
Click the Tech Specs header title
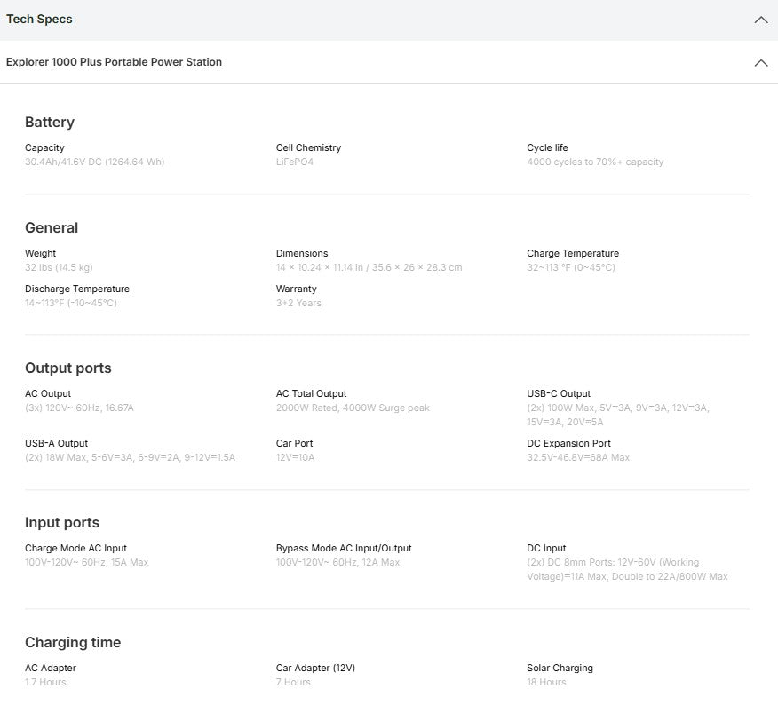tap(39, 19)
